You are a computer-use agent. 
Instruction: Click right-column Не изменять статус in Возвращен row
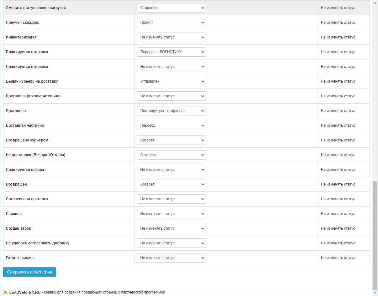click(338, 184)
